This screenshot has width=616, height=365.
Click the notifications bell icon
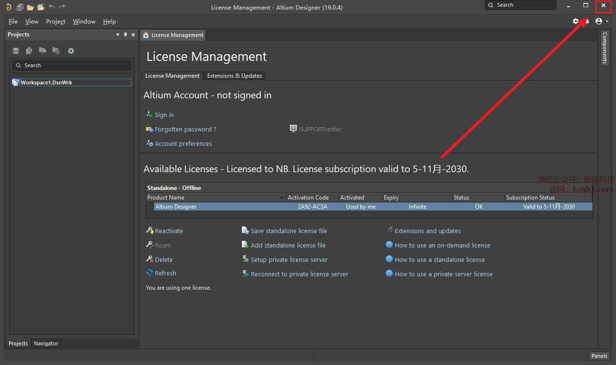(x=587, y=21)
